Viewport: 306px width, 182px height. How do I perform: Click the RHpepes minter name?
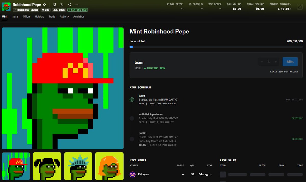click(143, 174)
